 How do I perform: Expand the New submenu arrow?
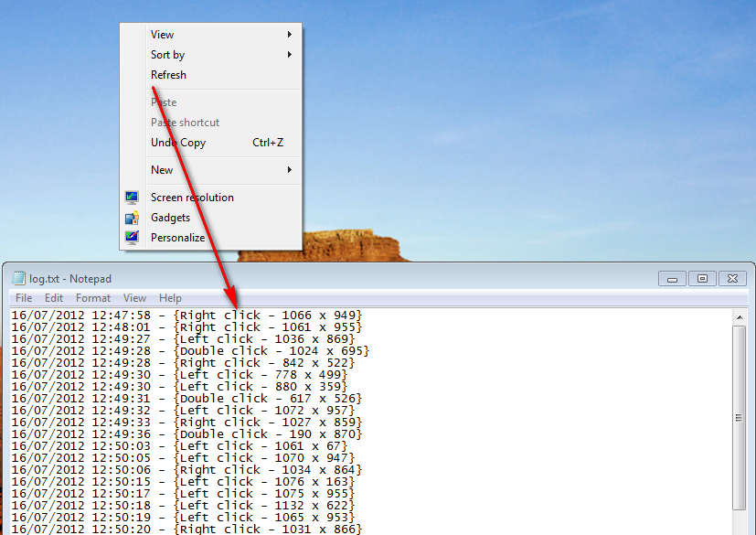291,170
